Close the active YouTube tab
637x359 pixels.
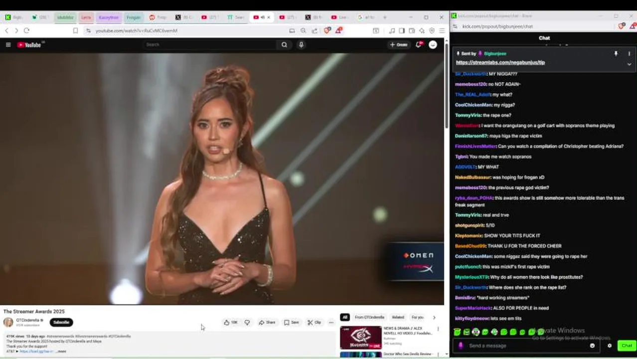(x=269, y=17)
